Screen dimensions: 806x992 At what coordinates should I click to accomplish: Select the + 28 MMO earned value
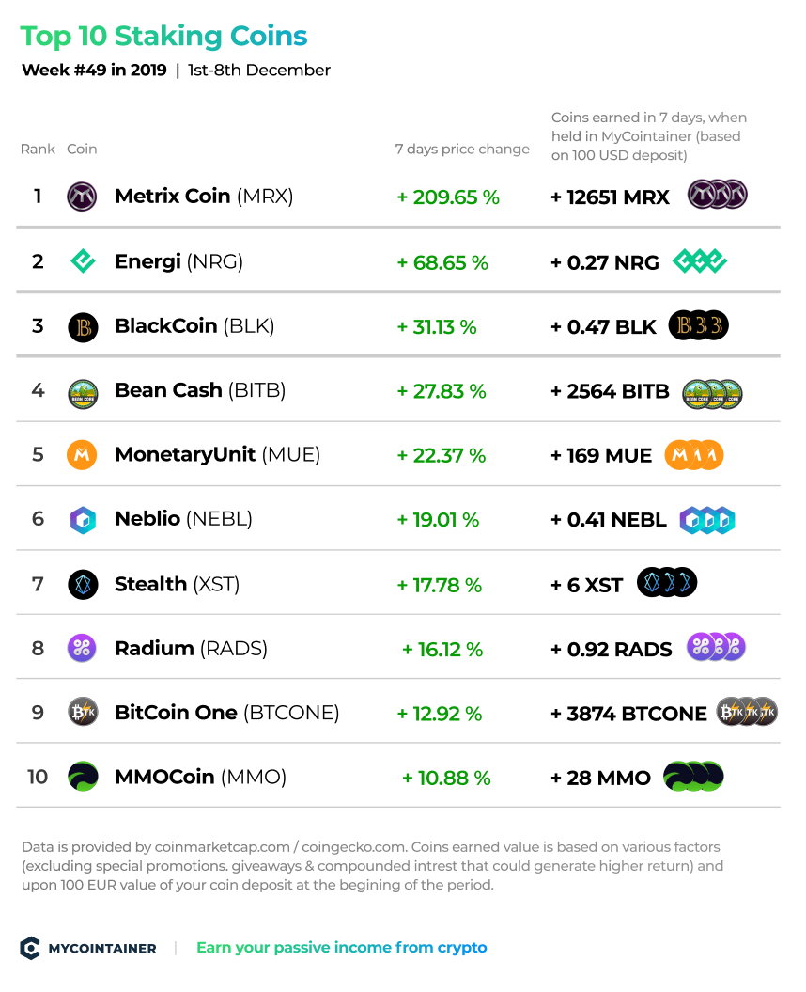click(600, 778)
